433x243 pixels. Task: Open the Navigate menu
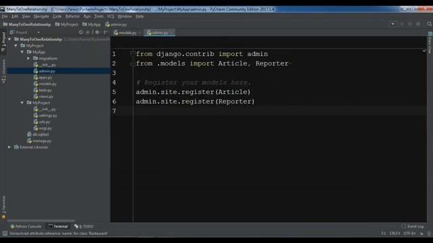pyautogui.click(x=41, y=16)
